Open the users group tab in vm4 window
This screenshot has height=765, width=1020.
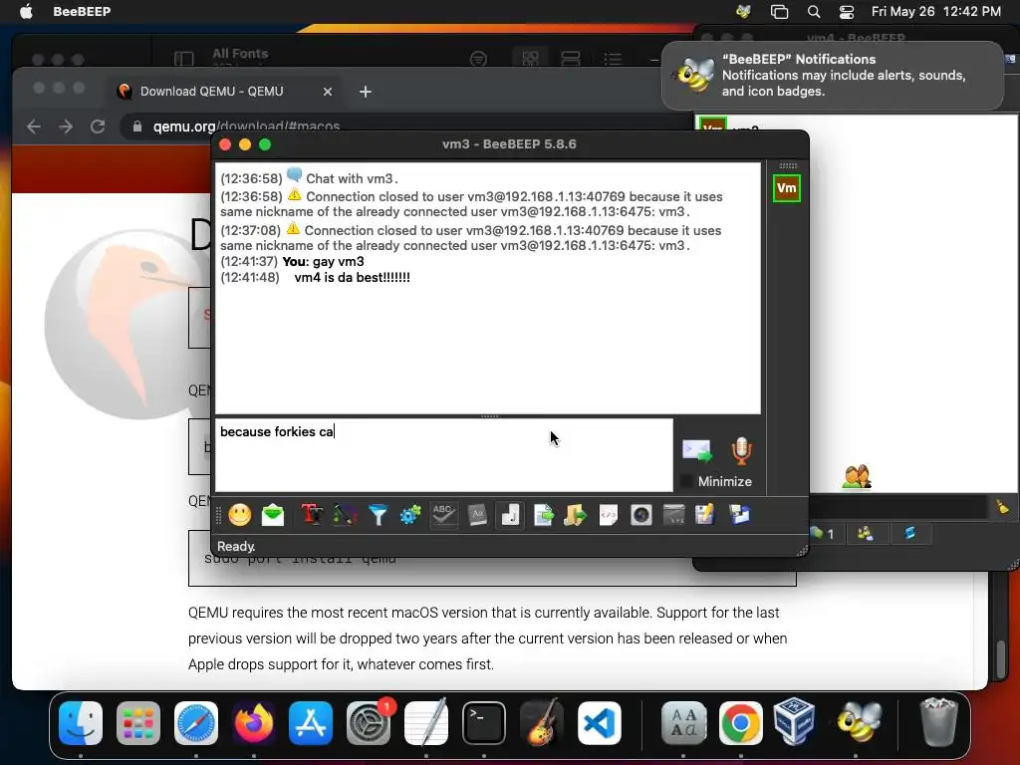click(866, 534)
